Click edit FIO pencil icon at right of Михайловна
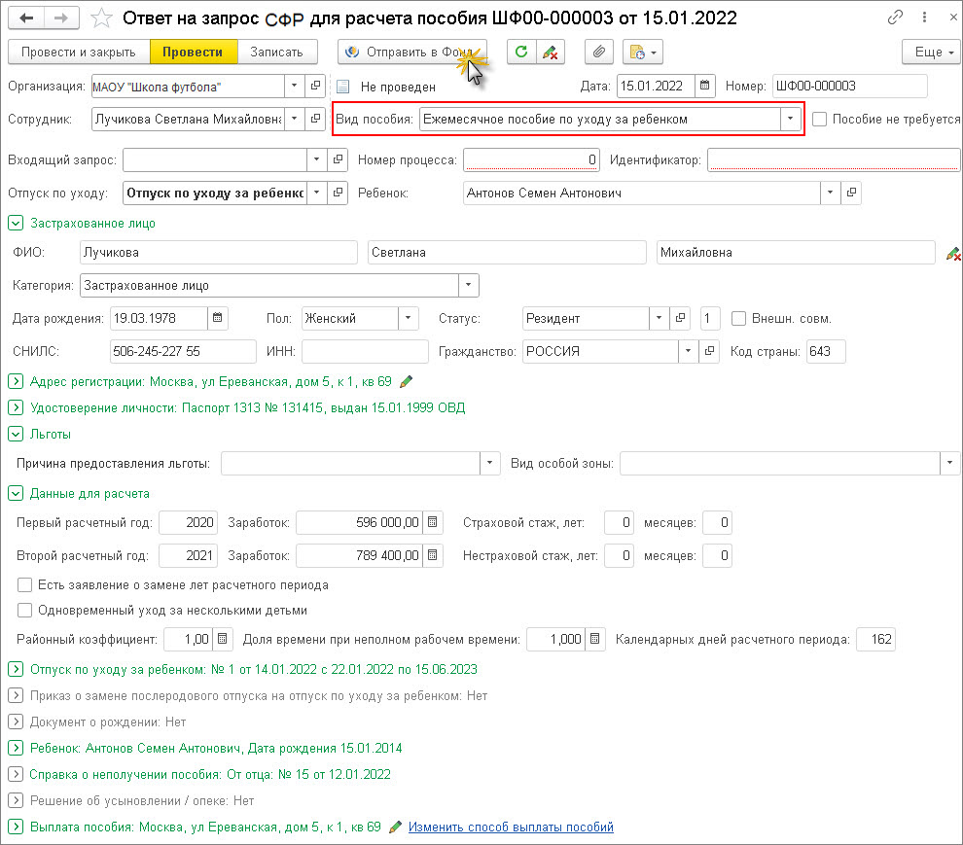The width and height of the screenshot is (963, 845). point(952,253)
